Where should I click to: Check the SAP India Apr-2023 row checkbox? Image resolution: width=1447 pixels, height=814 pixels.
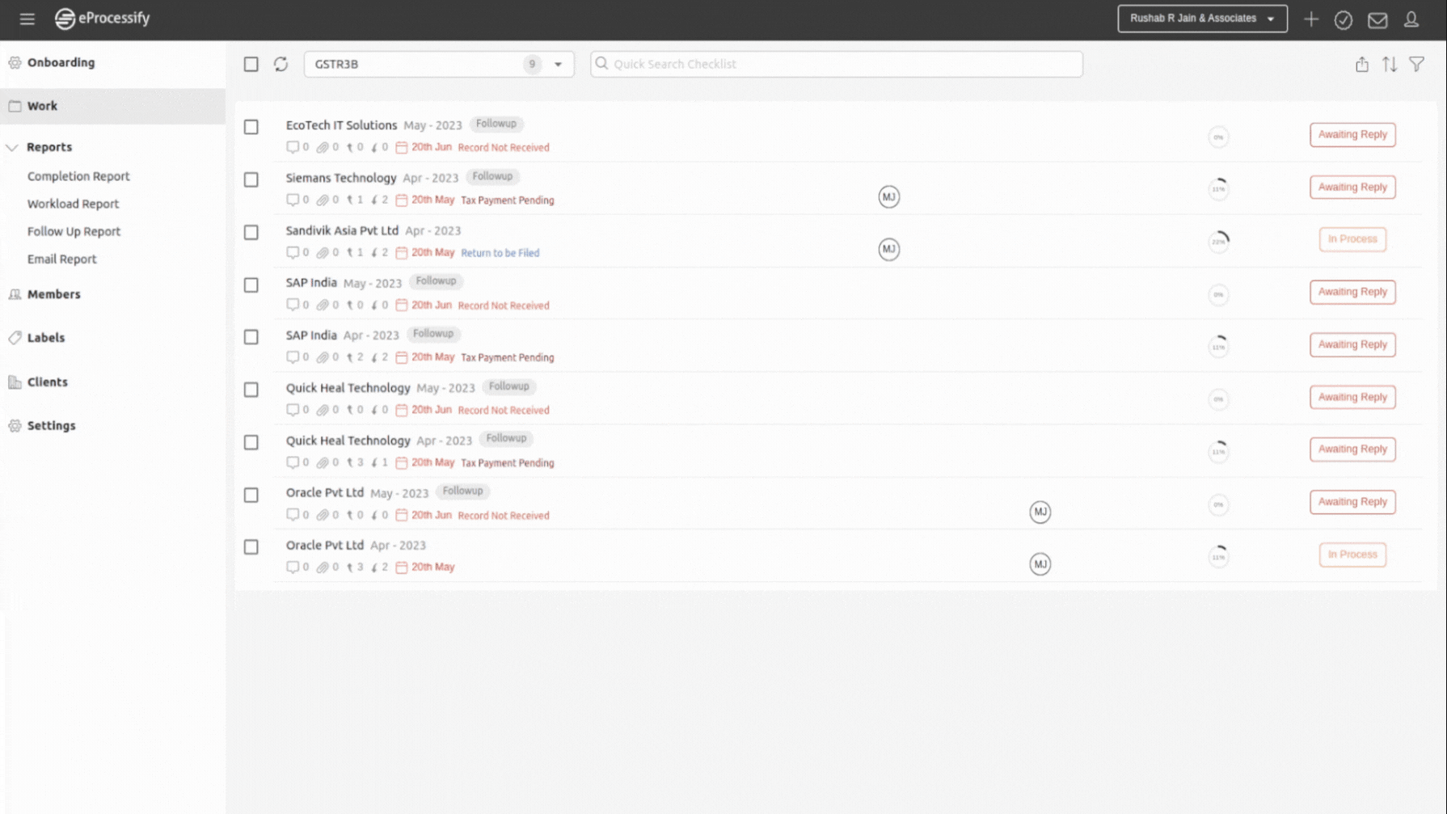pos(251,337)
